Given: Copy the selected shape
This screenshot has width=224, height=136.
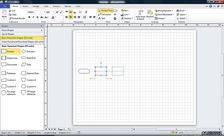Looking at the screenshot, I should (x=13, y=15).
